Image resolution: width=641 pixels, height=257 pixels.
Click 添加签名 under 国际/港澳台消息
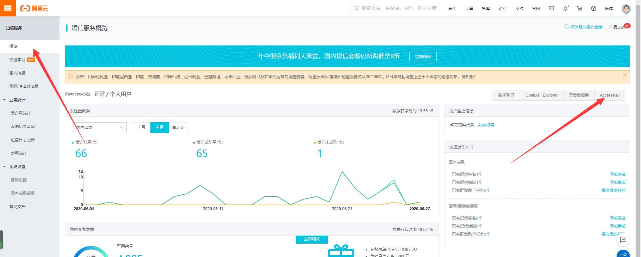tap(617, 218)
